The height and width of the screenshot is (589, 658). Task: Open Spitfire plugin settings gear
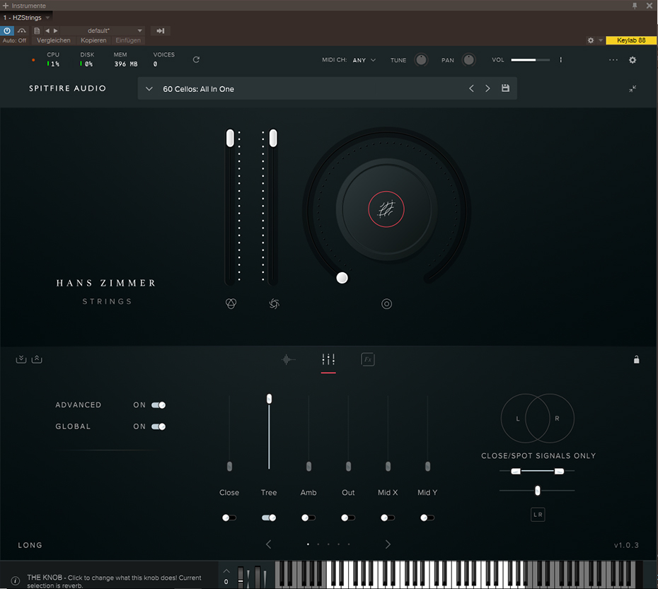(633, 60)
